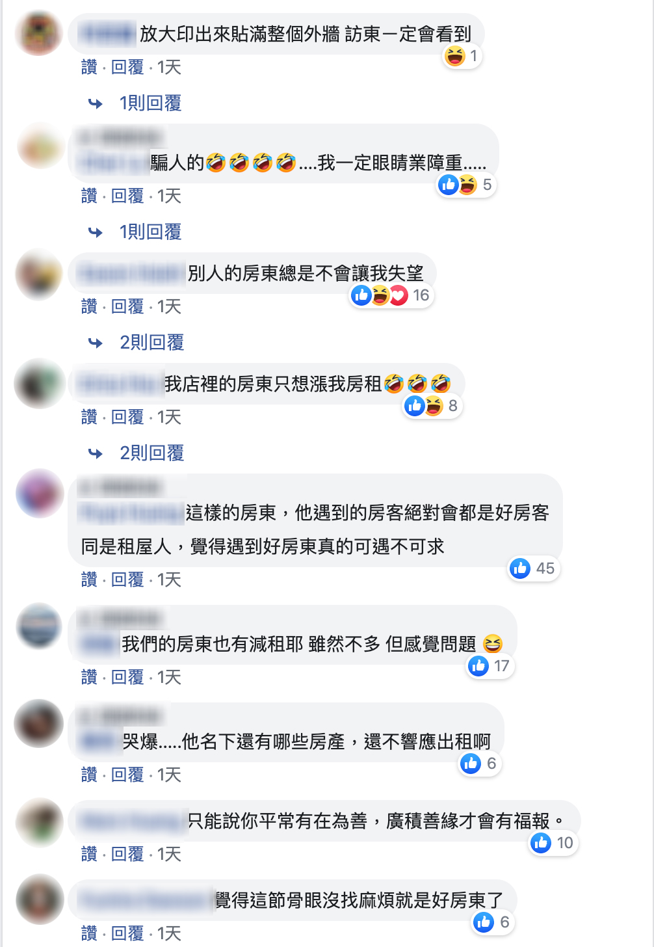Open reactions on the 放大印出來 comment

(x=462, y=57)
